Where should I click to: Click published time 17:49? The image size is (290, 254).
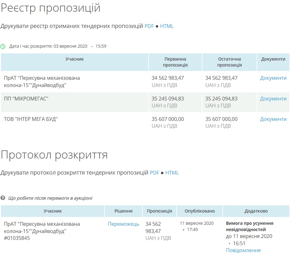click(192, 230)
